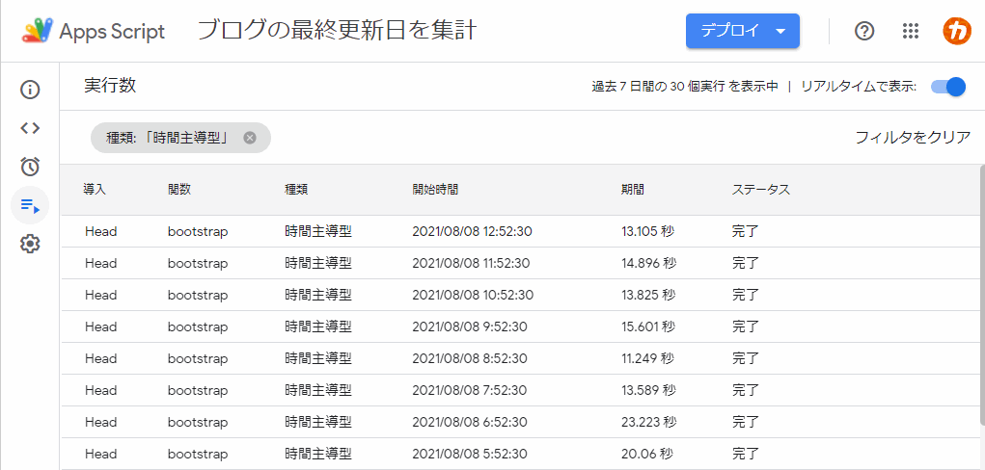Viewport: 985px width, 470px height.
Task: Open Project Settings gear icon
Action: (30, 244)
